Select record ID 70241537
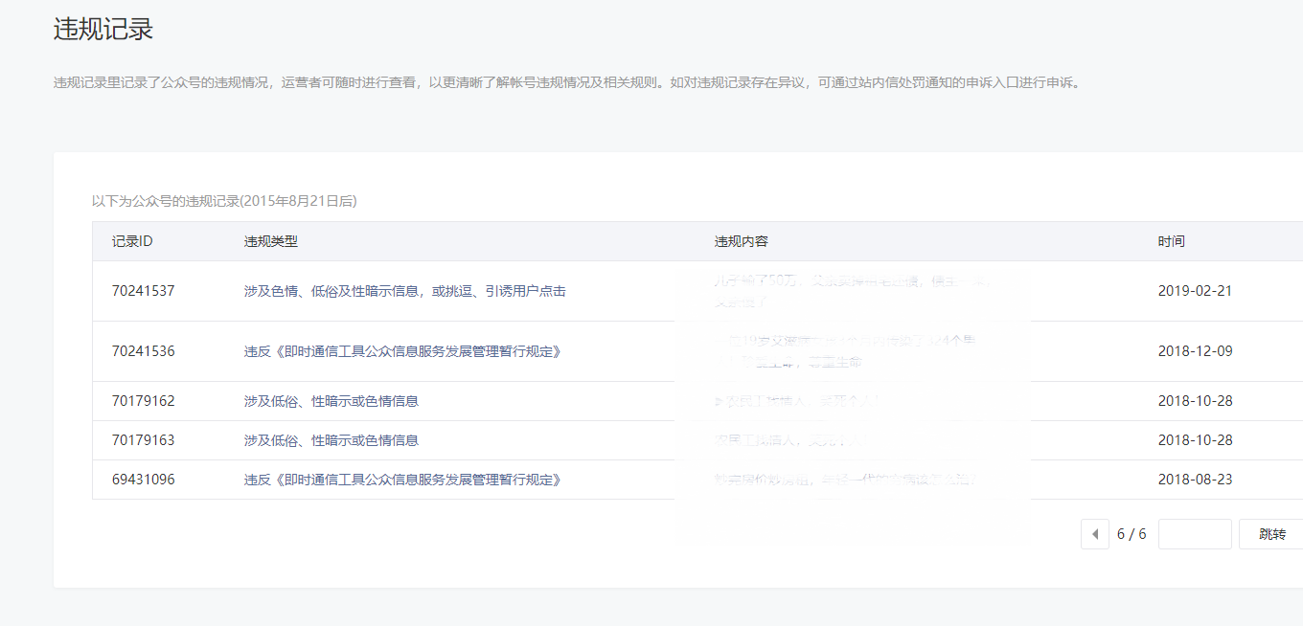Screen dimensions: 1303x626 [x=143, y=291]
